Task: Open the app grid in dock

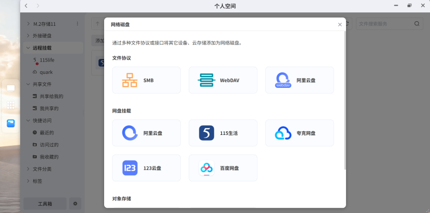Action: tap(11, 105)
